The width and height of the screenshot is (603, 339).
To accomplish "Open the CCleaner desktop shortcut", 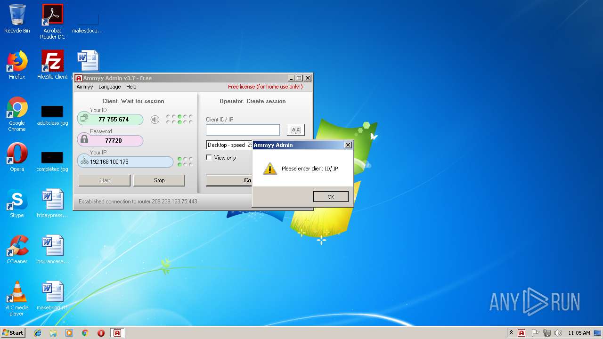I will tap(17, 250).
